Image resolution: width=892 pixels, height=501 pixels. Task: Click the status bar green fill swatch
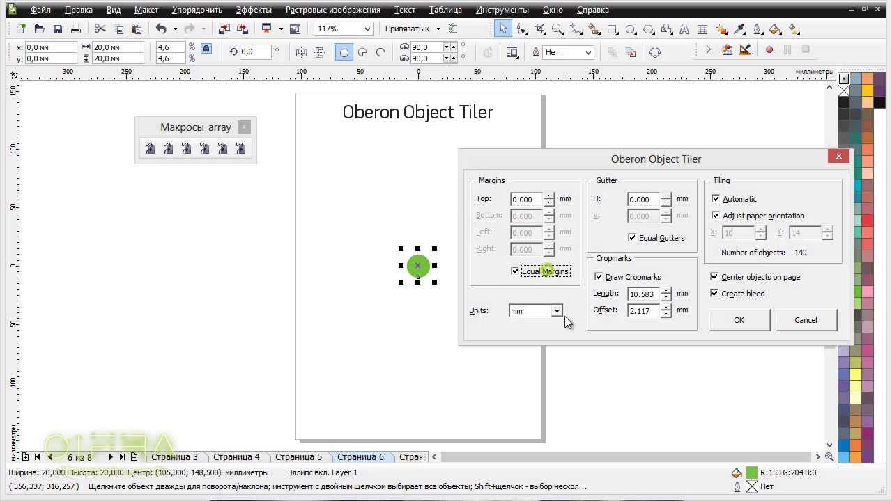click(x=752, y=472)
